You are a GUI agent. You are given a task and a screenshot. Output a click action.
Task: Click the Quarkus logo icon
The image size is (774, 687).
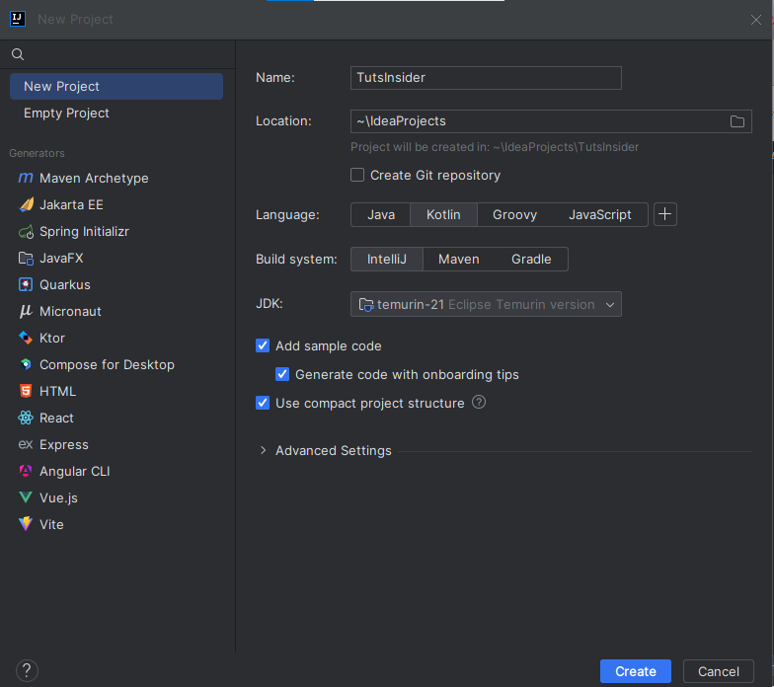tap(26, 284)
